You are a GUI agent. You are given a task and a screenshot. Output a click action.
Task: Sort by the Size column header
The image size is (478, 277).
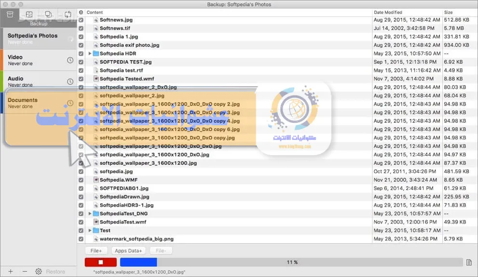click(448, 13)
